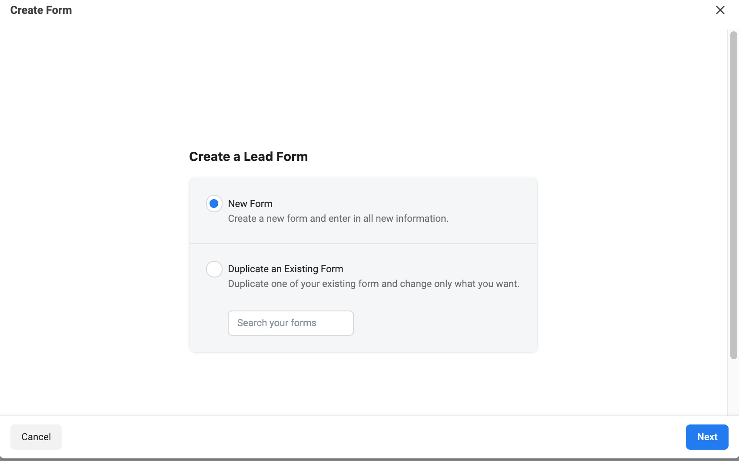Click the blue Next button

(707, 437)
